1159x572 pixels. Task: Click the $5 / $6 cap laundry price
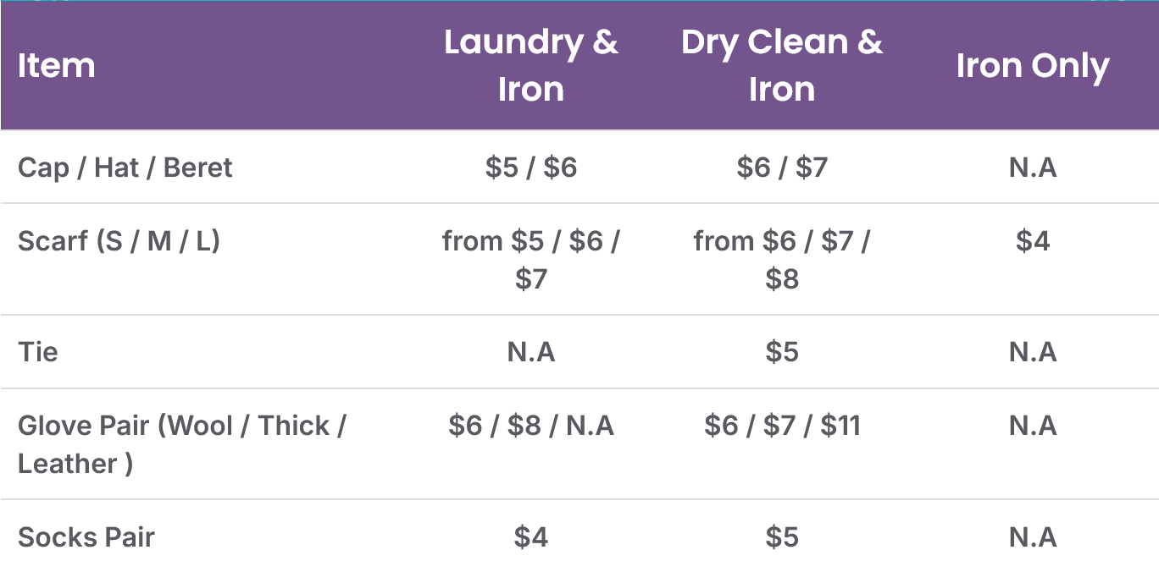click(x=530, y=168)
